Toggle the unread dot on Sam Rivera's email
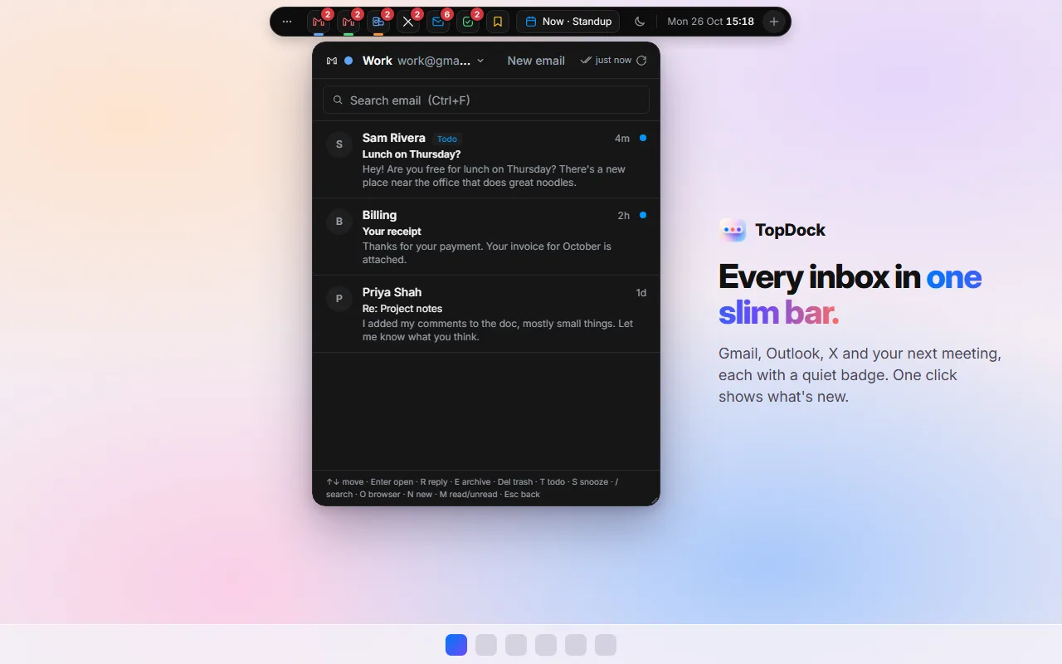The image size is (1062, 664). click(643, 138)
